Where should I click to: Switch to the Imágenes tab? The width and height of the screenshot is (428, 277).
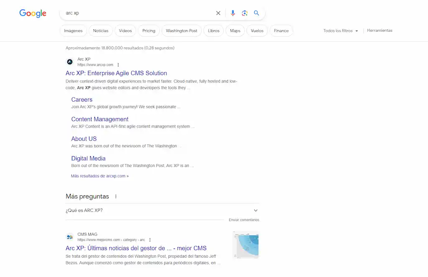73,31
